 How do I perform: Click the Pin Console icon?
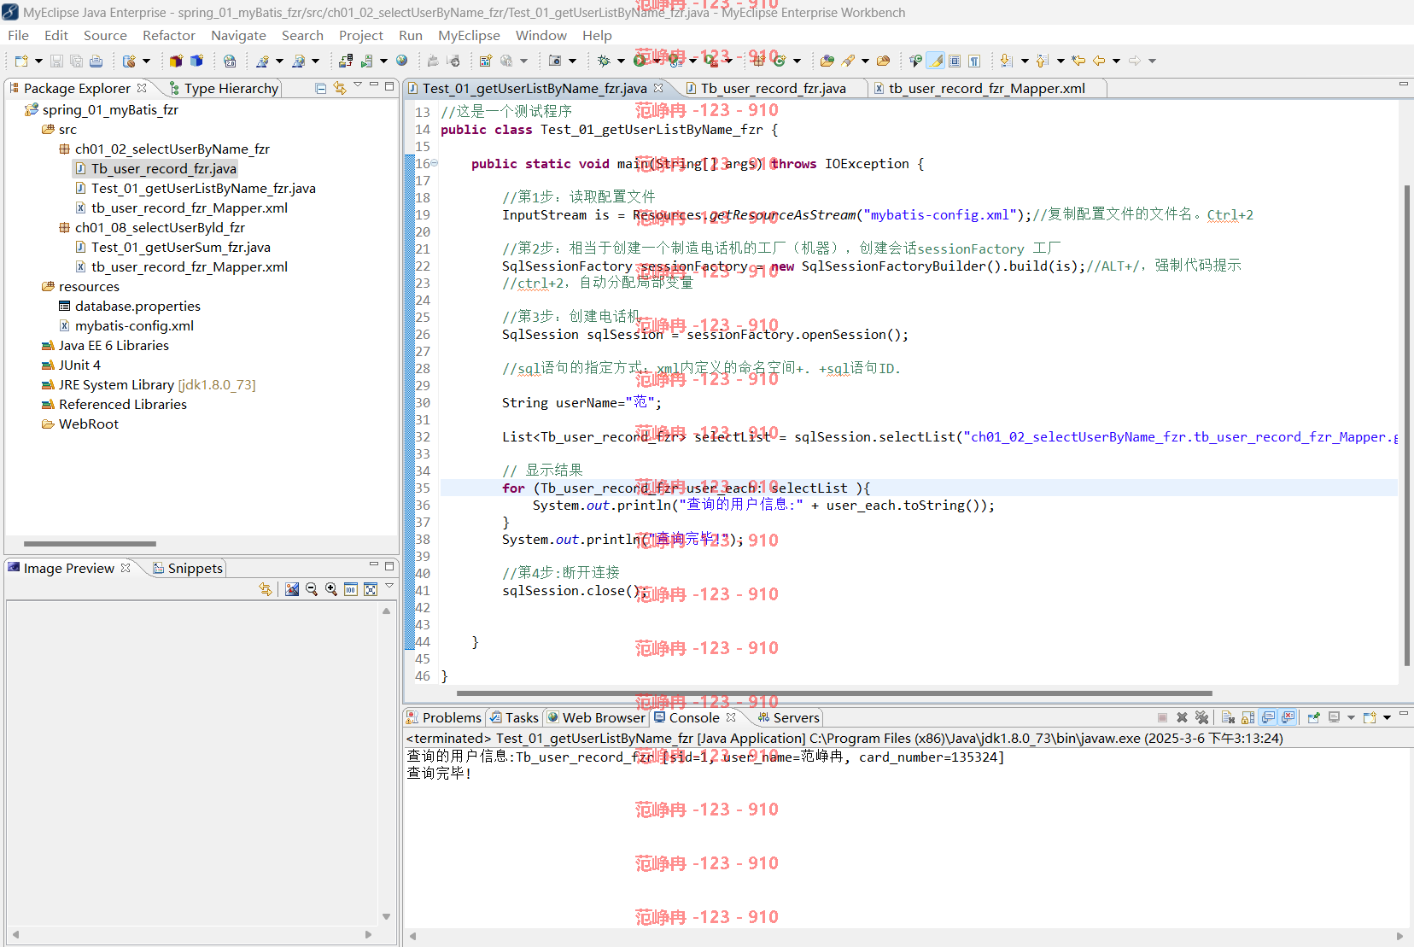tap(1313, 717)
